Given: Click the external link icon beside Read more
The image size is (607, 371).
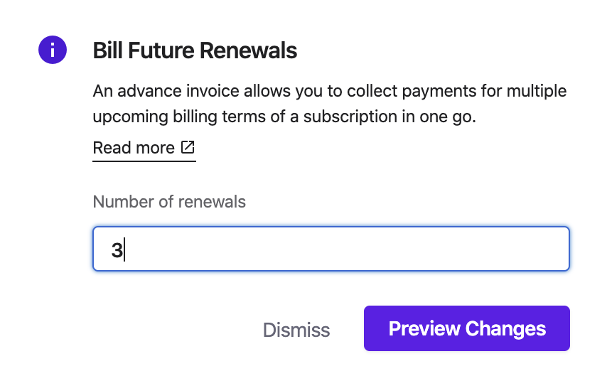Looking at the screenshot, I should [188, 147].
